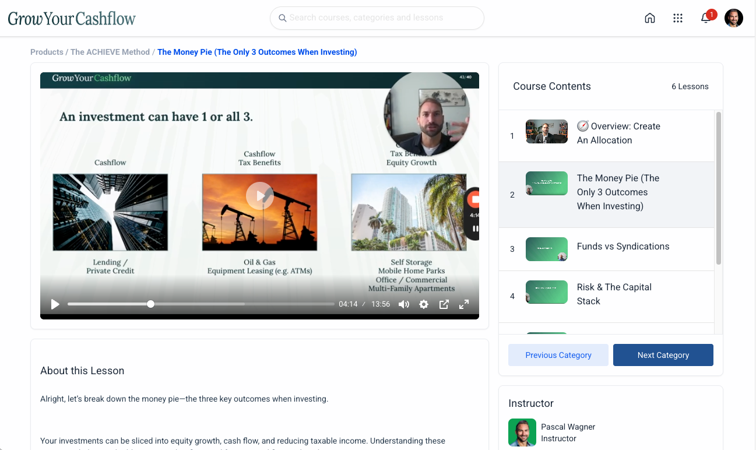This screenshot has height=450, width=756.
Task: Pop out the video player
Action: (444, 304)
